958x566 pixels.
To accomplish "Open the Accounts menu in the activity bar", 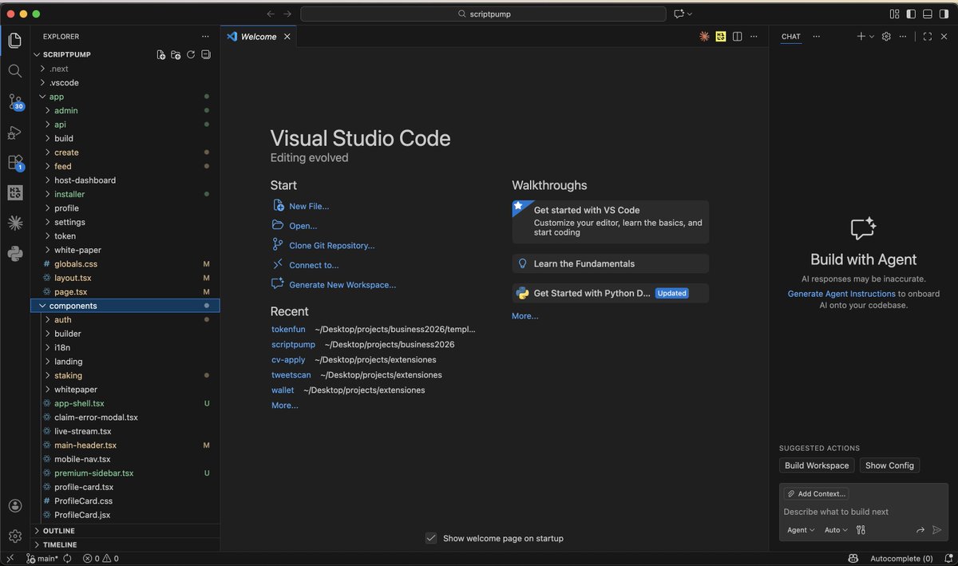I will (x=14, y=505).
